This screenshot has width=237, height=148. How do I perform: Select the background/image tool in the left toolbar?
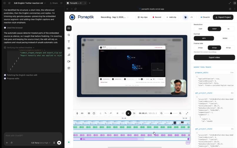[x=69, y=28]
